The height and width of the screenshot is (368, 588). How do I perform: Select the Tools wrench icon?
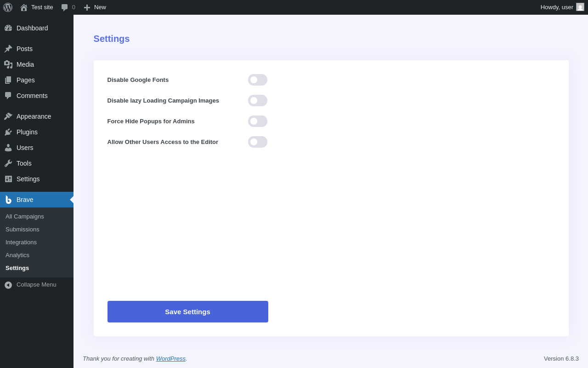click(8, 163)
